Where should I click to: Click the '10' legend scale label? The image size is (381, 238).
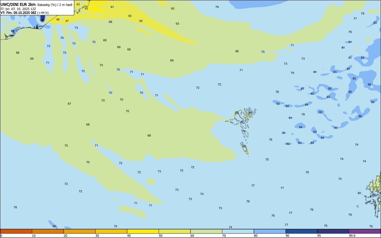tap(34, 236)
